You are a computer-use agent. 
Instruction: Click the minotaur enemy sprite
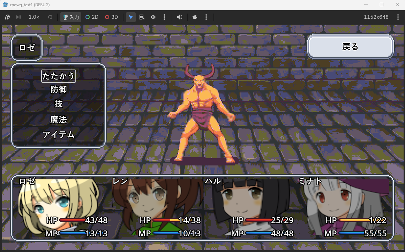pyautogui.click(x=202, y=115)
